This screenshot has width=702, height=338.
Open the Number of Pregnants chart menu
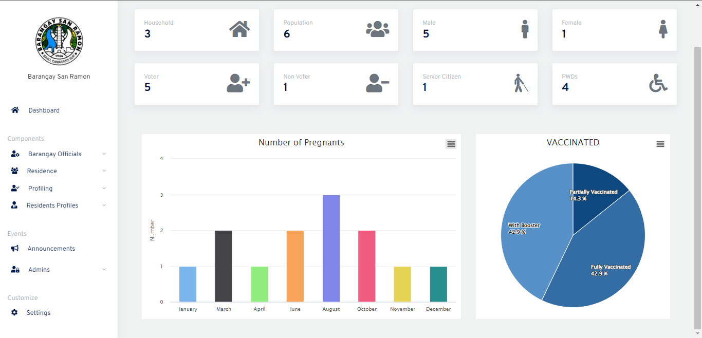point(451,144)
